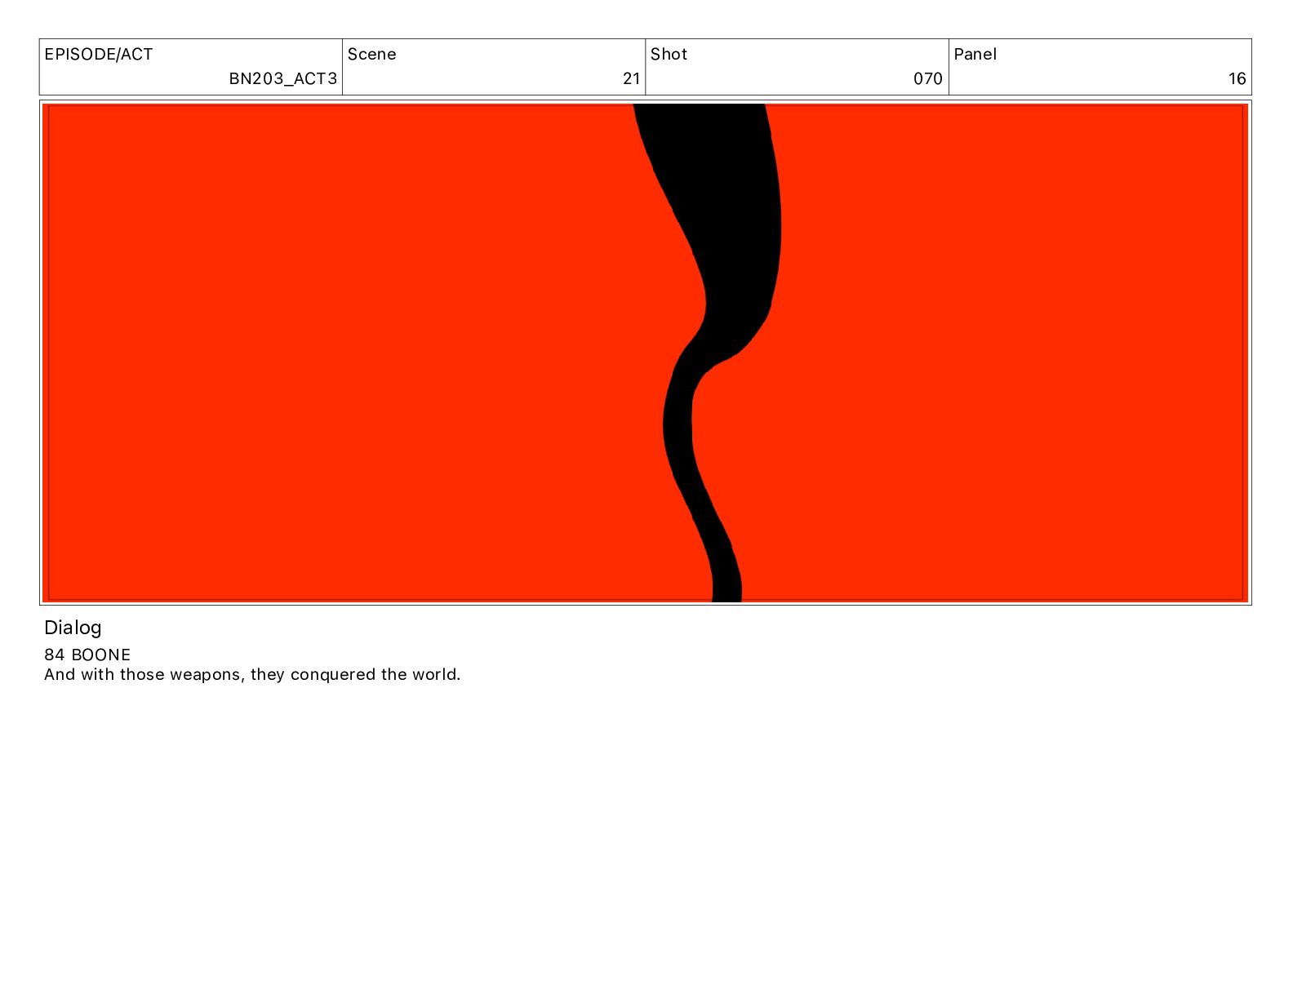Select the shot number 070
Viewport: 1293px width, 999px height.
pyautogui.click(x=928, y=79)
